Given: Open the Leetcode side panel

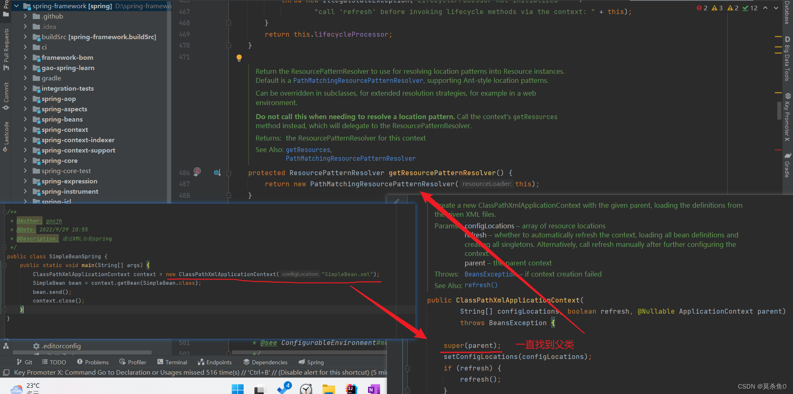Looking at the screenshot, I should click(6, 136).
